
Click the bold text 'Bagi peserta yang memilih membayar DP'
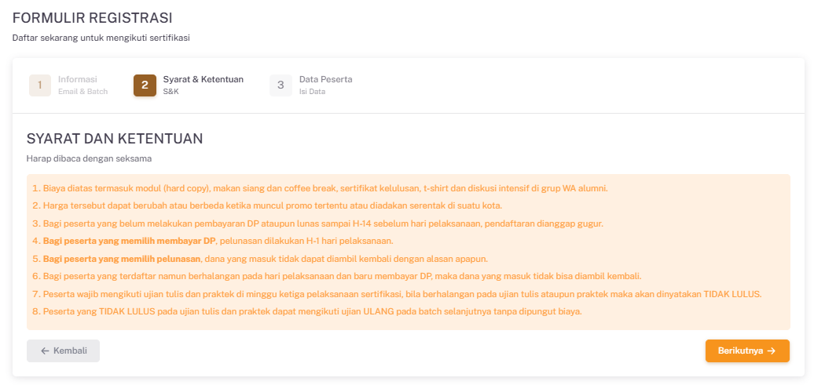click(x=129, y=241)
